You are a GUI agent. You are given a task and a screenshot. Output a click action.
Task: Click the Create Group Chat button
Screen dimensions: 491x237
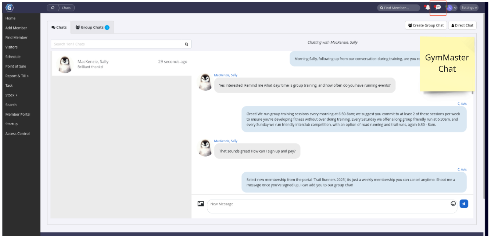pos(426,25)
